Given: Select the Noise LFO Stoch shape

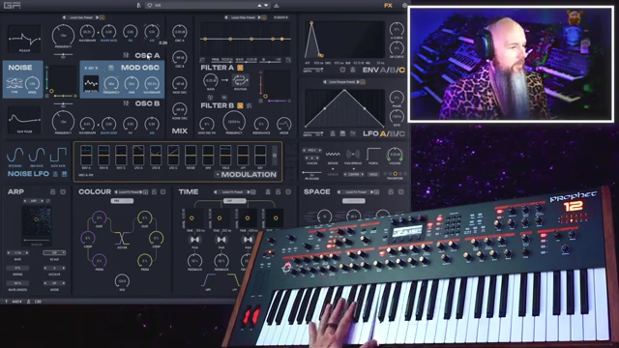Looking at the screenshot, I should 15,155.
